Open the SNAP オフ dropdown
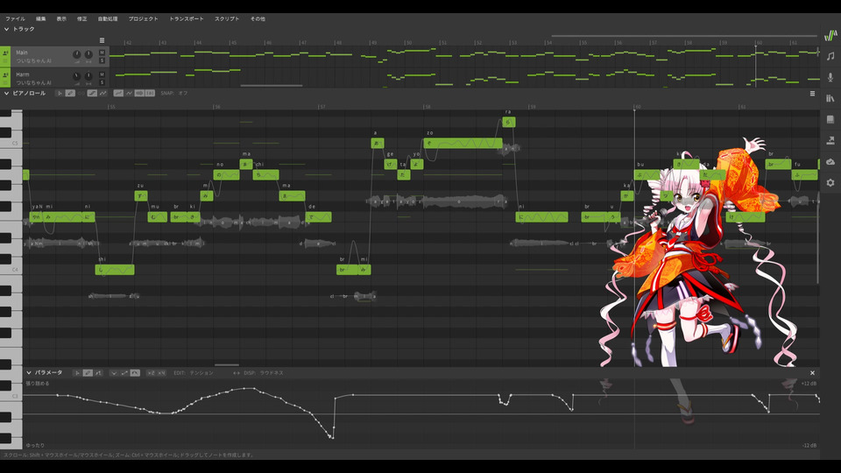841x473 pixels. pos(174,94)
